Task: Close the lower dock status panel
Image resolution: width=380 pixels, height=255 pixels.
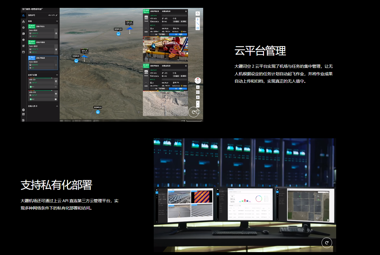Action: (x=186, y=66)
